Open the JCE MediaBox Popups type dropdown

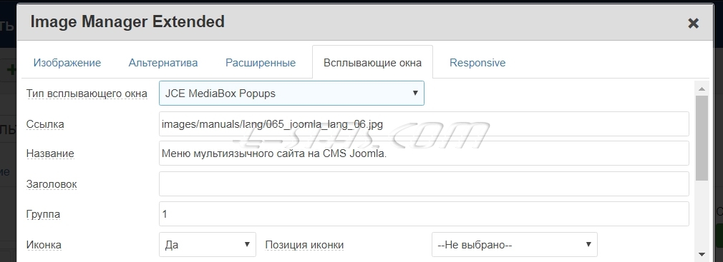(291, 94)
